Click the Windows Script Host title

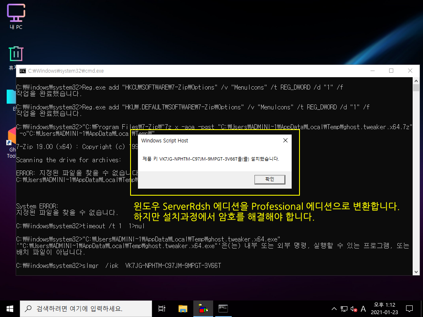(x=164, y=140)
